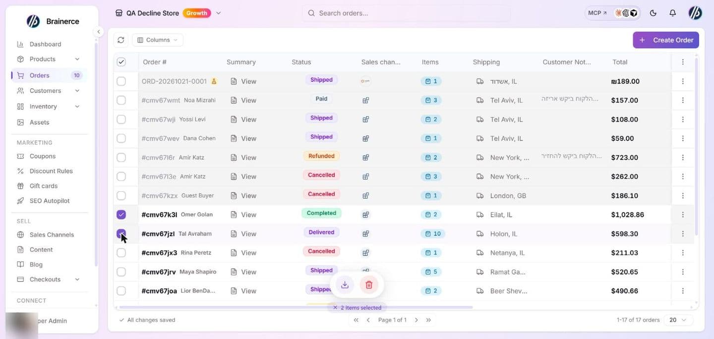Click the MCP link button

[597, 13]
